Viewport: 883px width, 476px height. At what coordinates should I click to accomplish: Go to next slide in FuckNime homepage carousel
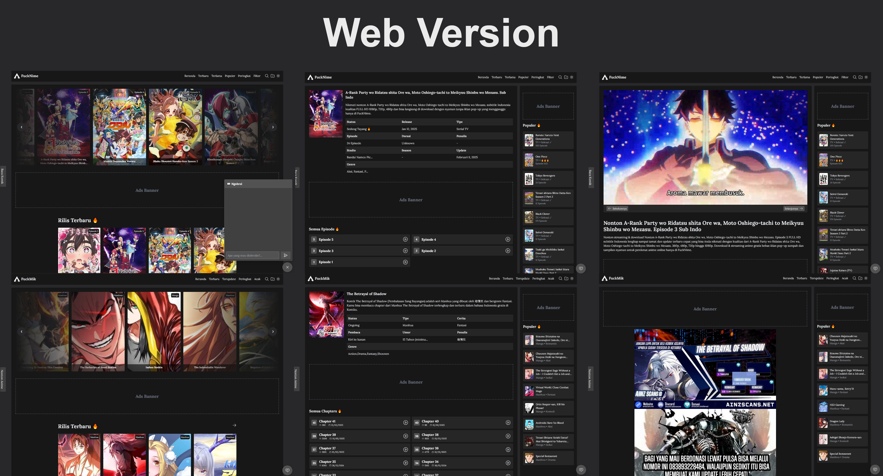point(273,127)
